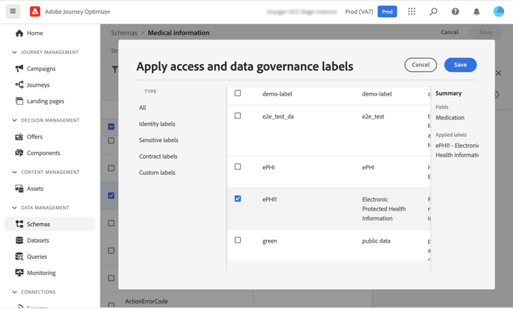Screen dimensions: 513x309
Task: Open Campaigns from the megaphone icon
Action: (x=19, y=68)
